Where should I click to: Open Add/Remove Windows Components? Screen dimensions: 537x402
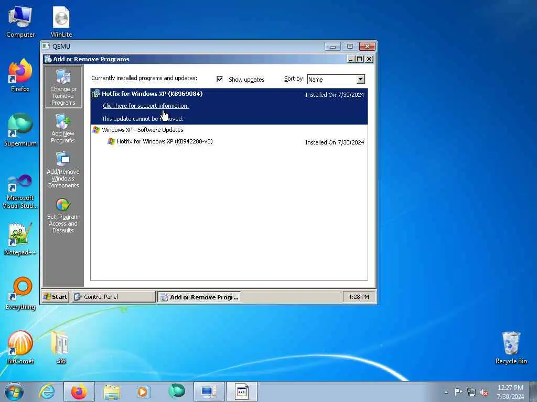coord(63,170)
